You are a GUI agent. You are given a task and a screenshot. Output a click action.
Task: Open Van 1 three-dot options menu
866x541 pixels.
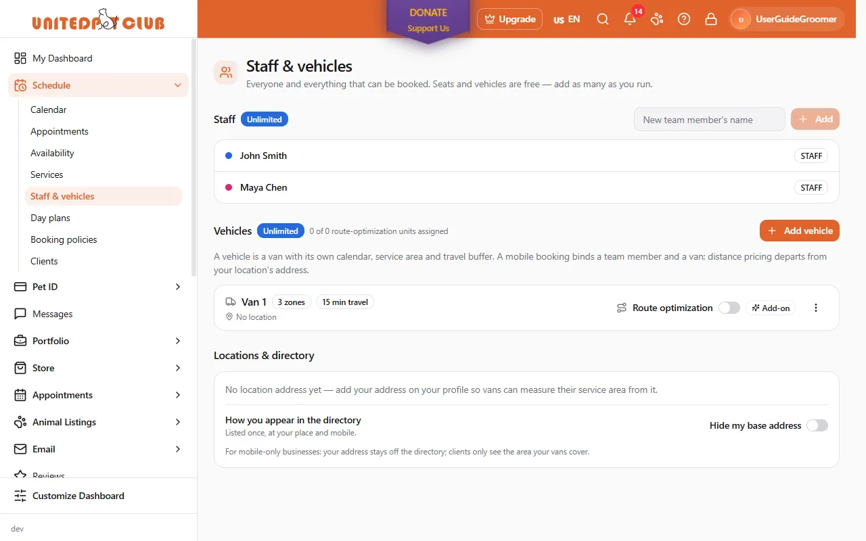click(816, 308)
